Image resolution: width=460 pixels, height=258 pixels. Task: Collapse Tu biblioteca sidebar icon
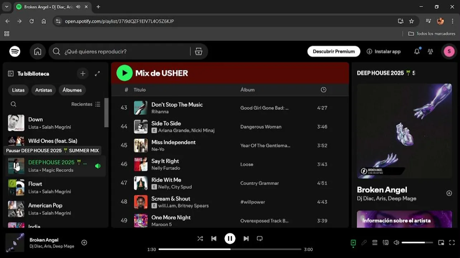coord(11,73)
